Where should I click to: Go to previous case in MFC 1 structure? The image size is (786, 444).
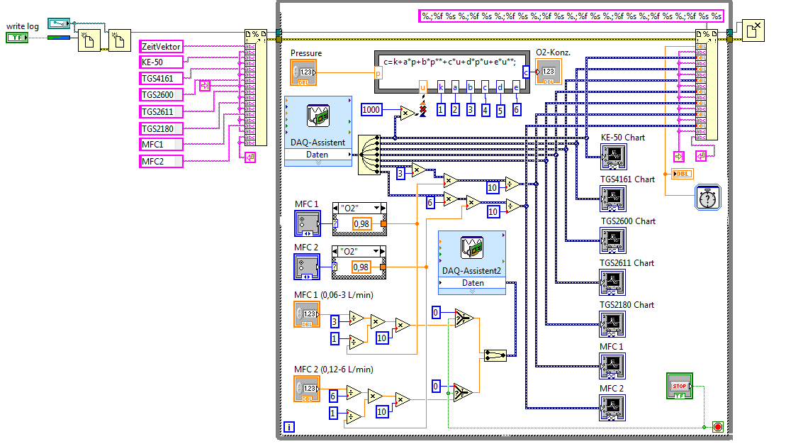pos(335,208)
